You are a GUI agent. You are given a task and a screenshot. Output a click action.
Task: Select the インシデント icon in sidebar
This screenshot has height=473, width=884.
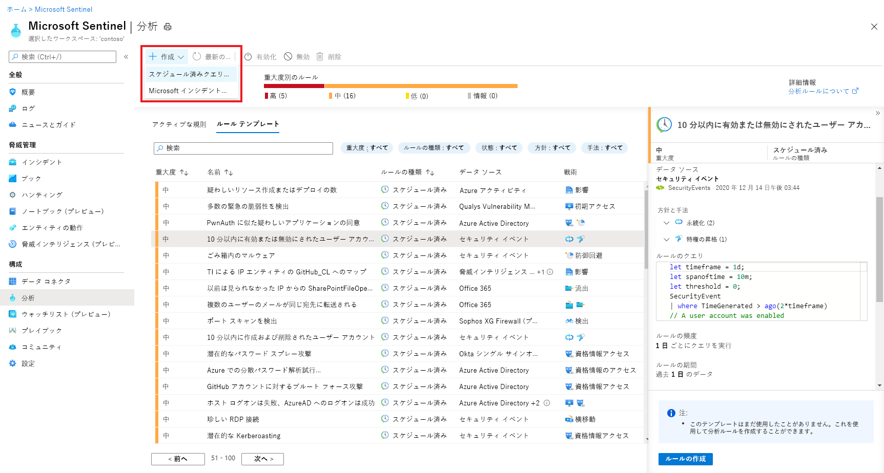(13, 162)
